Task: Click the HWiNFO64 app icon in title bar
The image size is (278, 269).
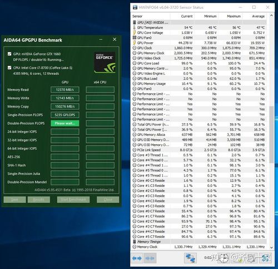Action: [135, 7]
